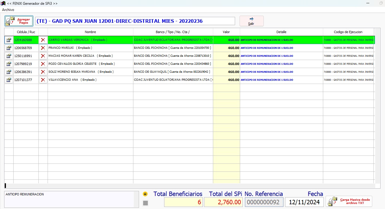Image resolution: width=385 pixels, height=209 pixels.
Task: Open the Archivo menu
Action: 8,10
